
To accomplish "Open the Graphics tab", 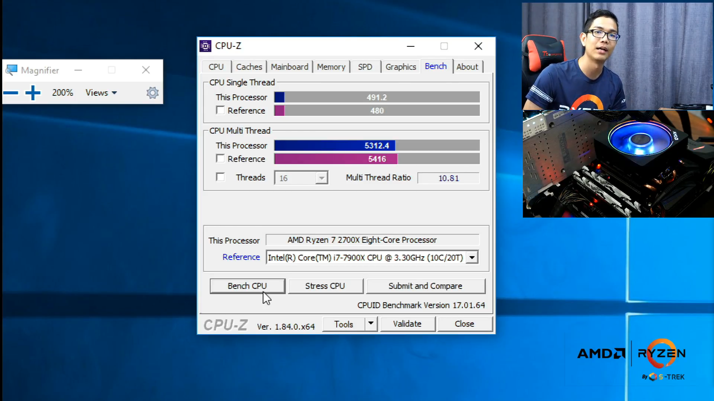I will (x=401, y=66).
